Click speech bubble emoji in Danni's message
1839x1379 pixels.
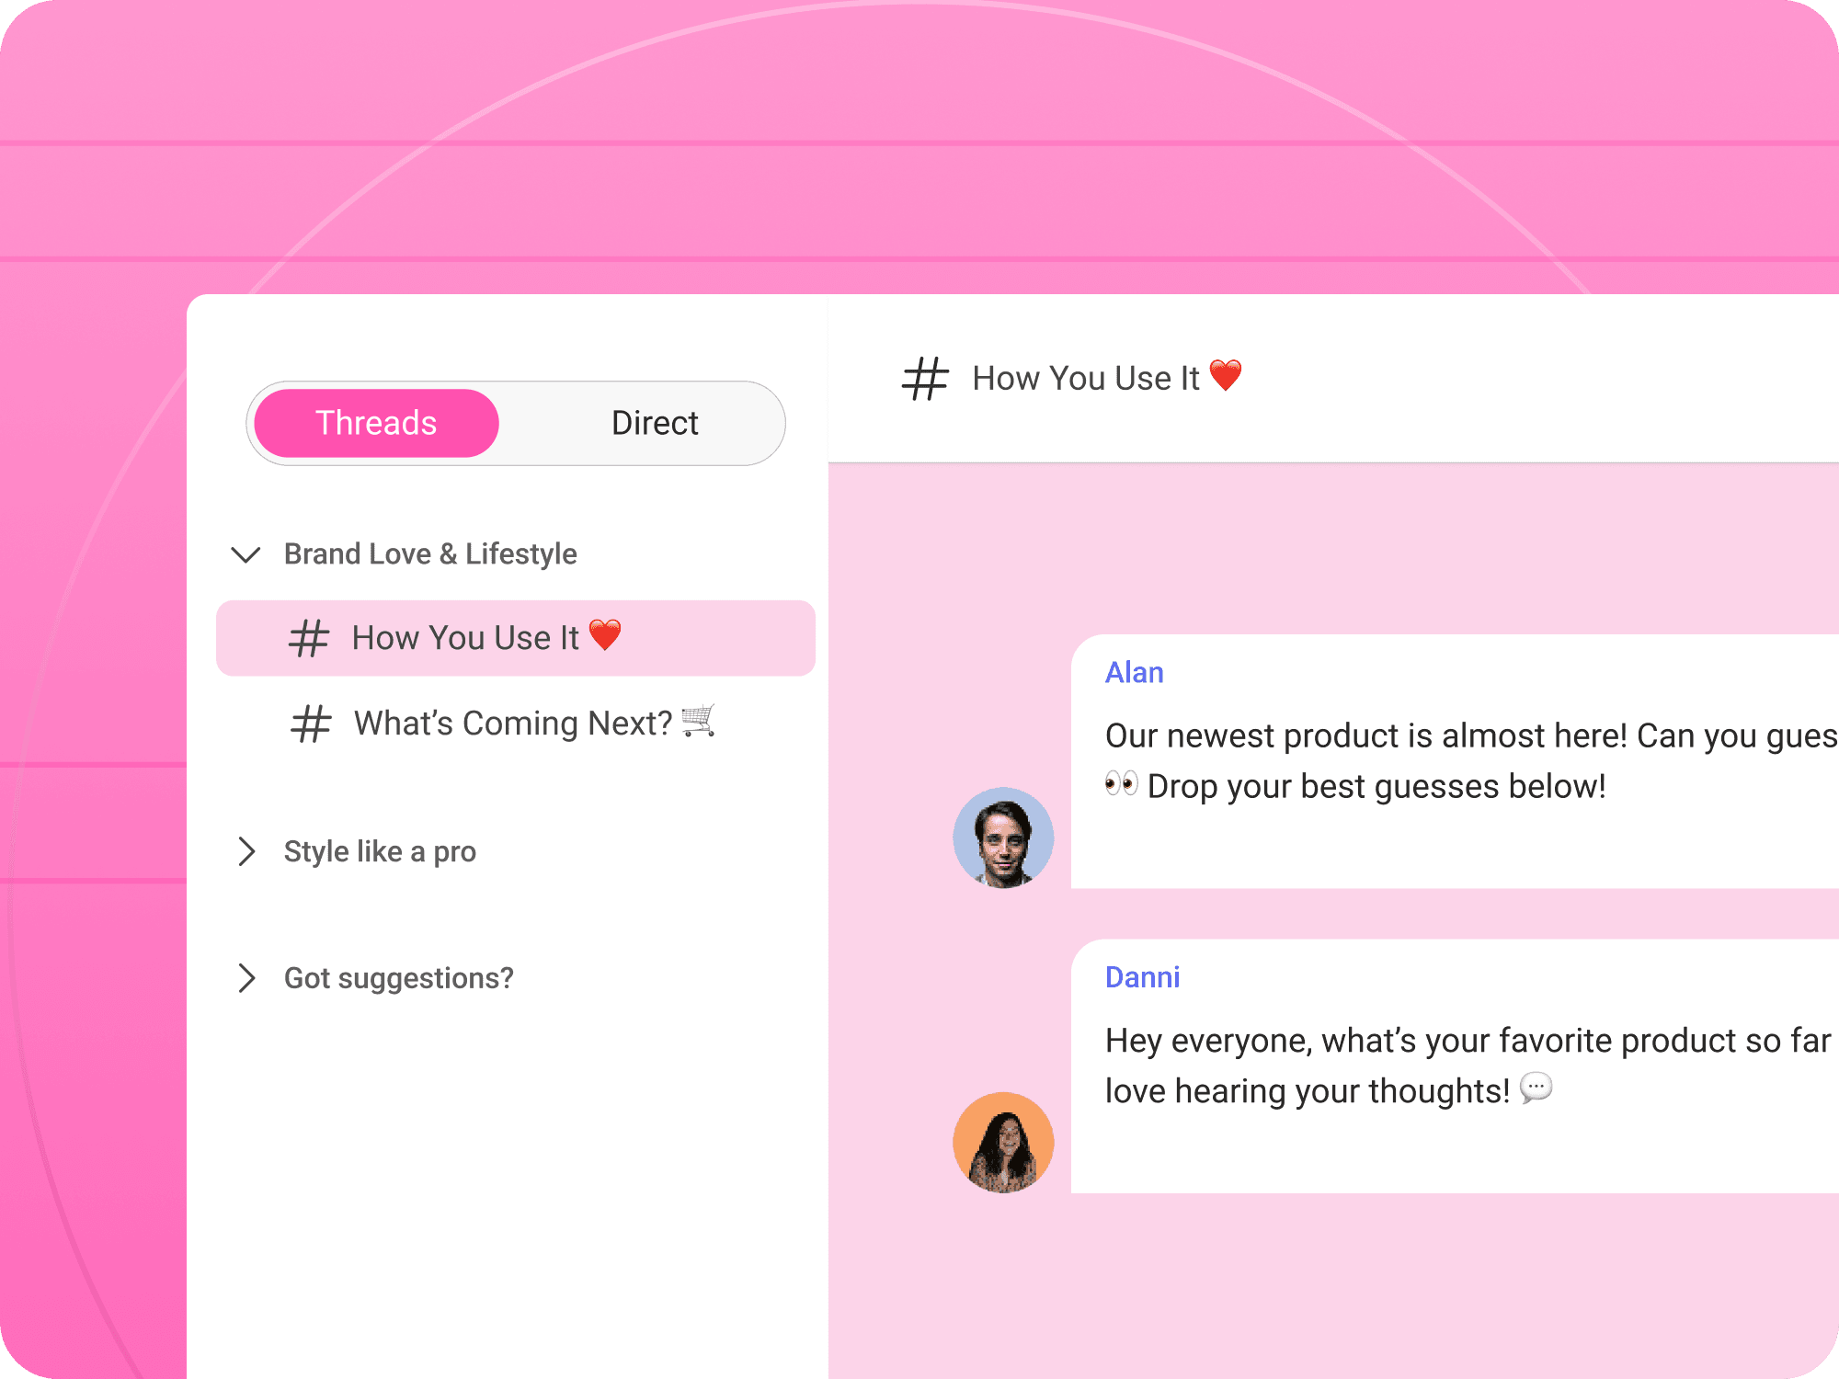click(x=1536, y=1088)
